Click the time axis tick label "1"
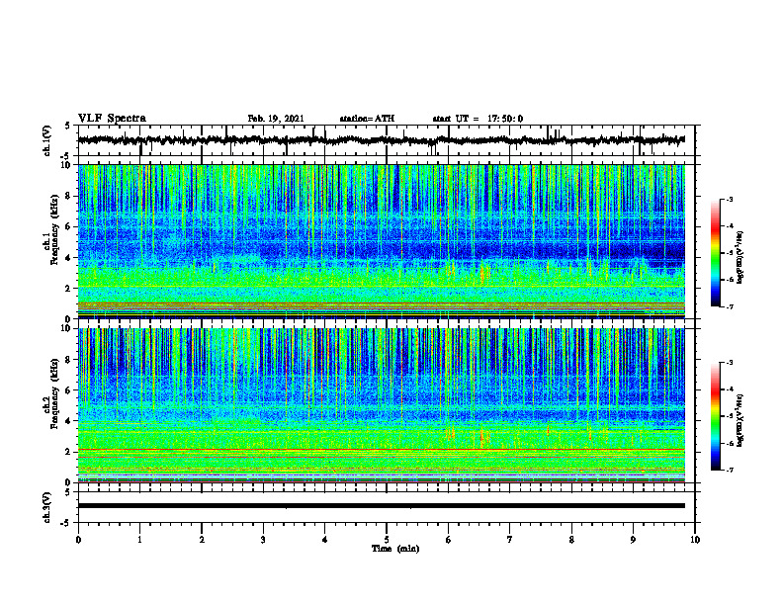The image size is (783, 605). tap(139, 540)
